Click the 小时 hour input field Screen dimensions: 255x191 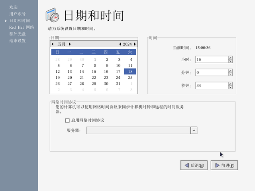point(212,59)
